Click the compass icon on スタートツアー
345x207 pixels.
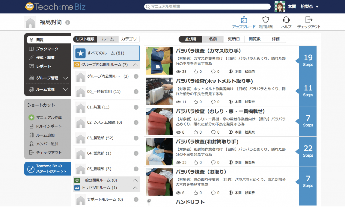tap(31, 169)
